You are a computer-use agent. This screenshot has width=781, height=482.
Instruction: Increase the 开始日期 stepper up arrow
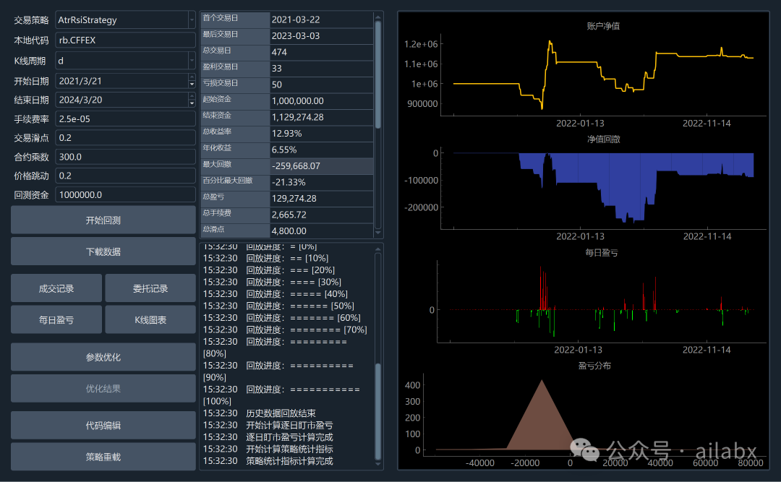(x=192, y=77)
